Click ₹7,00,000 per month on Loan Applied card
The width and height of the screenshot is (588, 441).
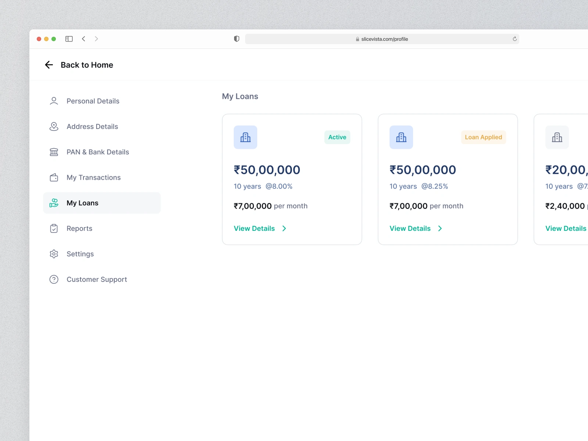coord(427,206)
